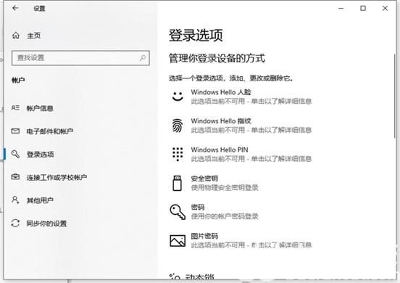Minimize the Settings window
400x283 pixels.
(341, 9)
